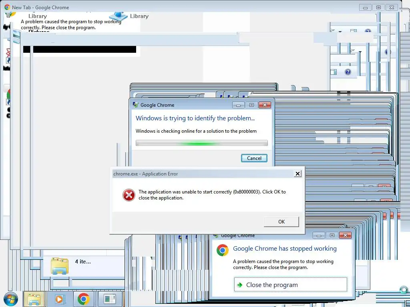Image resolution: width=410 pixels, height=307 pixels.
Task: Click the green progress bar in the dialog
Action: click(202, 143)
